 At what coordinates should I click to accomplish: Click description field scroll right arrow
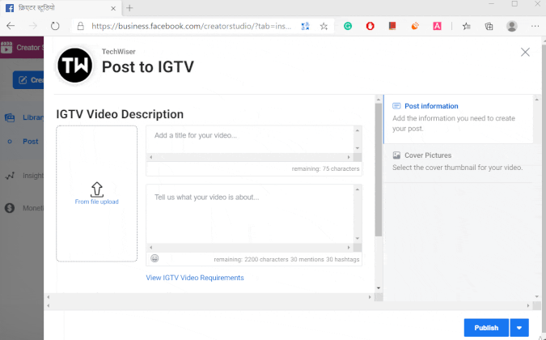click(x=349, y=248)
